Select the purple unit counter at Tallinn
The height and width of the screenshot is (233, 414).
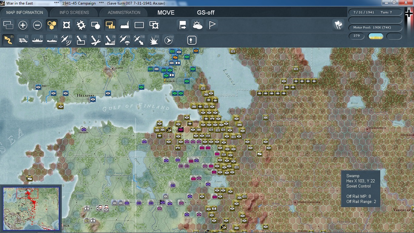[84, 129]
